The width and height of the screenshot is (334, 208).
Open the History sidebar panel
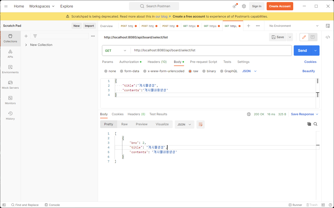click(x=10, y=116)
